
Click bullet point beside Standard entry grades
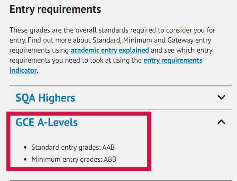coord(25,147)
